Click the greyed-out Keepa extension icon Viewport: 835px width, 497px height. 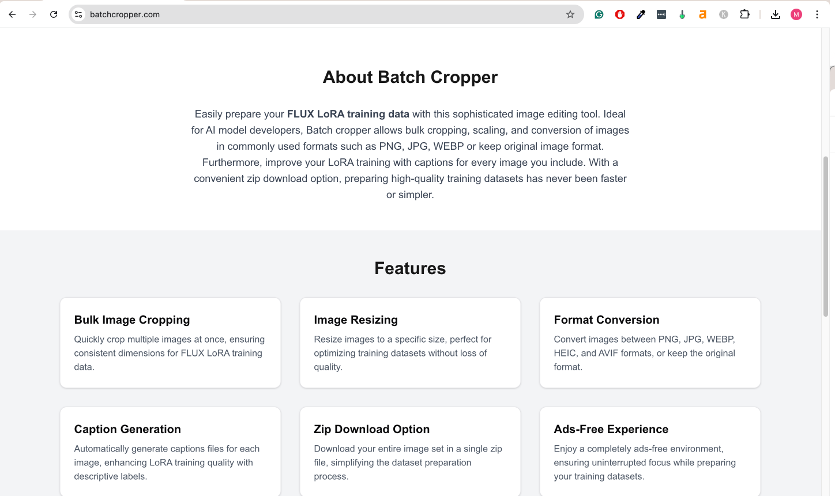point(723,14)
